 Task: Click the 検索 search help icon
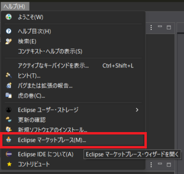coord(9,41)
